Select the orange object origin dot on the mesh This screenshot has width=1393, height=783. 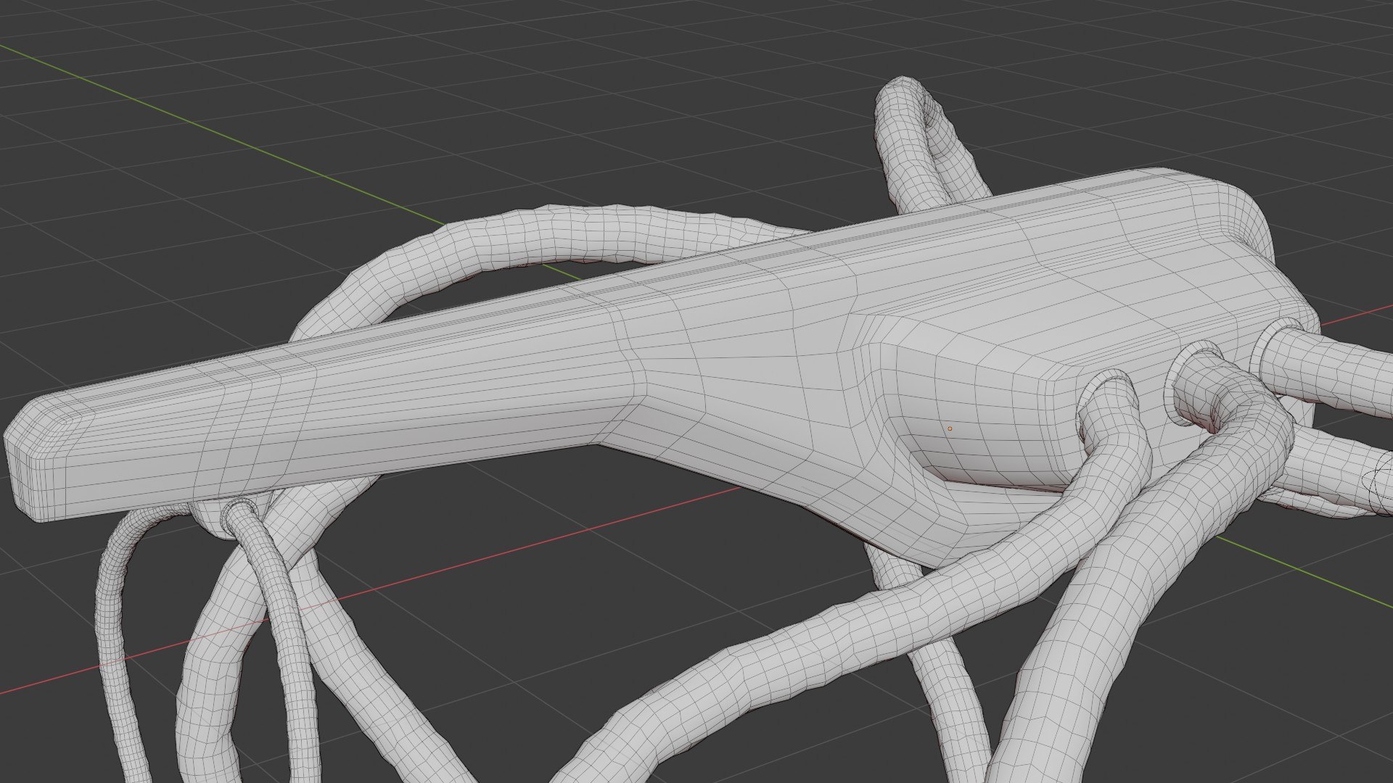click(x=949, y=428)
